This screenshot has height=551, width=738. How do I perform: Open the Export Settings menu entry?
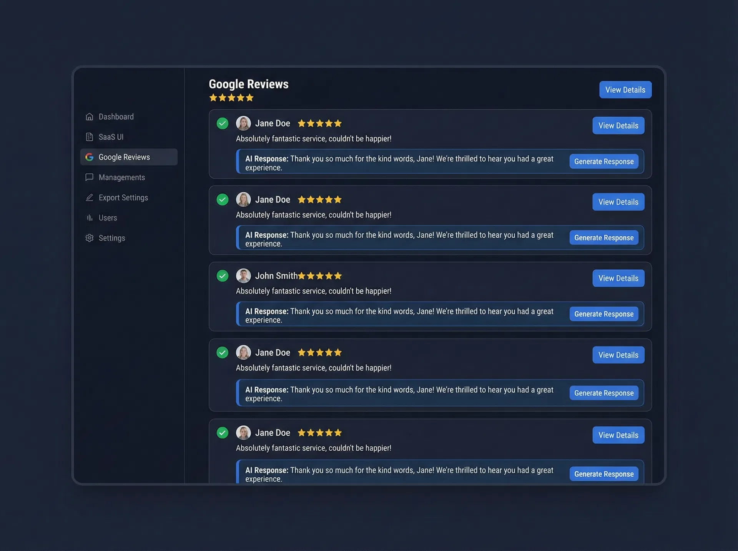[123, 197]
